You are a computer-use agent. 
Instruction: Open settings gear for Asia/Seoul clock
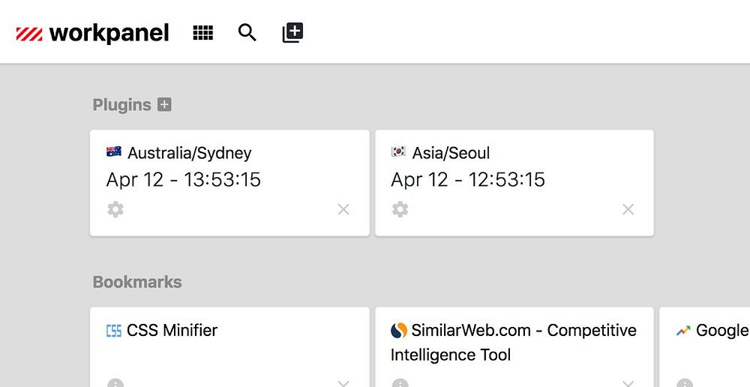[x=400, y=209]
